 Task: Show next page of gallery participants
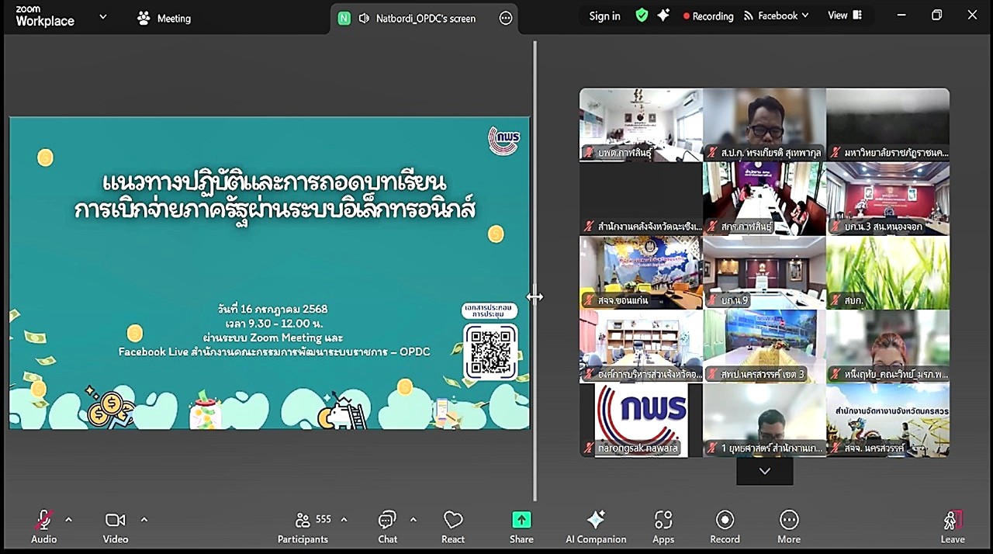point(764,471)
